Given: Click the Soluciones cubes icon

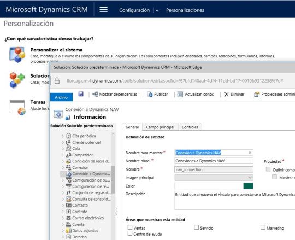Looking at the screenshot, I should 17,80.
